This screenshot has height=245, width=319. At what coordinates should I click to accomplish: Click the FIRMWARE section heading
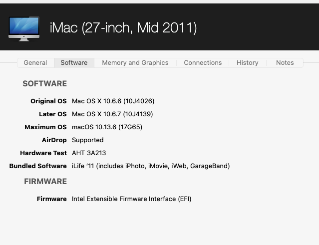pos(45,182)
